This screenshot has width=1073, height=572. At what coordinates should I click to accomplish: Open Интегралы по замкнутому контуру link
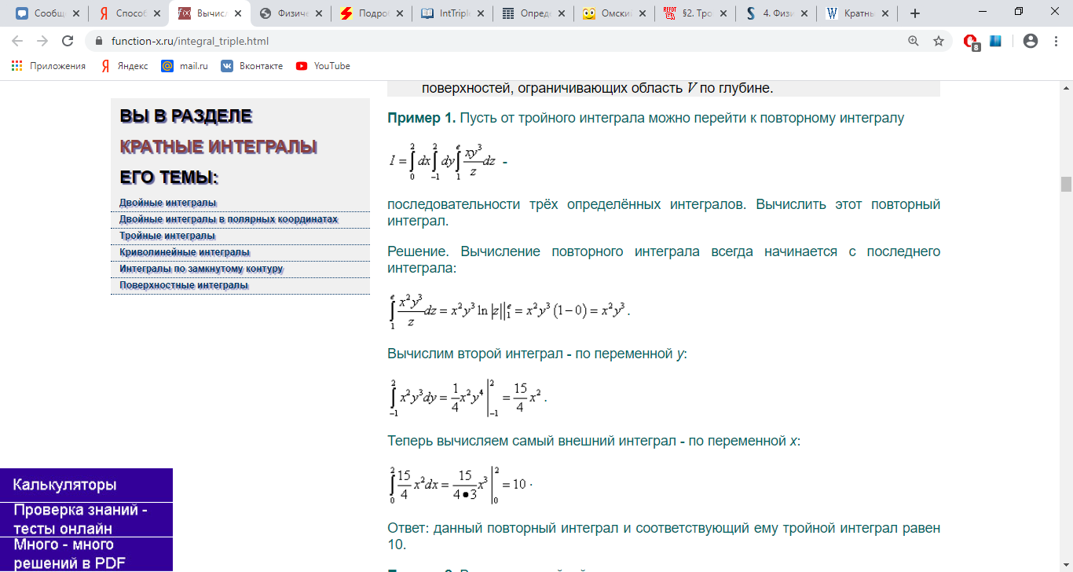pos(201,269)
